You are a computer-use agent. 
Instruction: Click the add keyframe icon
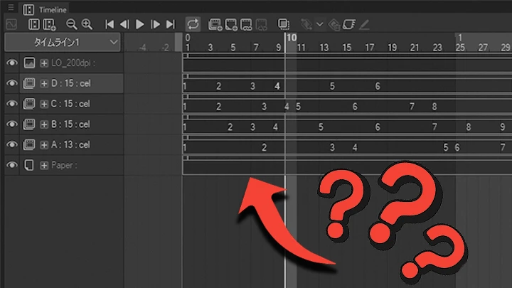pyautogui.click(x=306, y=24)
